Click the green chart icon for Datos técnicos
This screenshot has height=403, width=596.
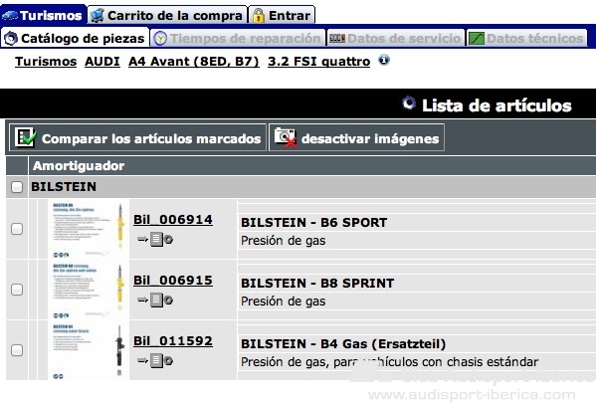click(477, 38)
